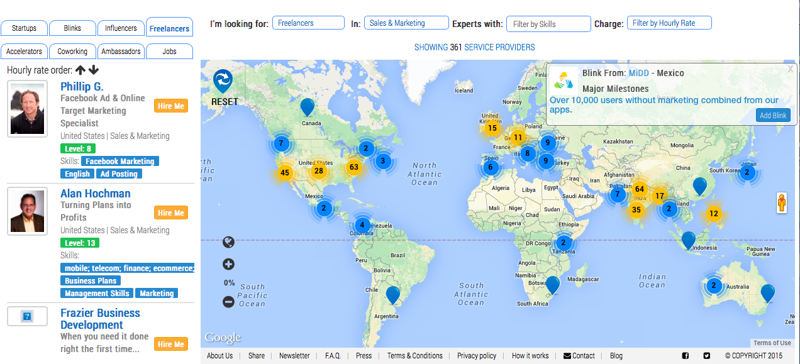Sort hourly rate ascending with up arrow
The height and width of the screenshot is (364, 800).
pos(81,70)
